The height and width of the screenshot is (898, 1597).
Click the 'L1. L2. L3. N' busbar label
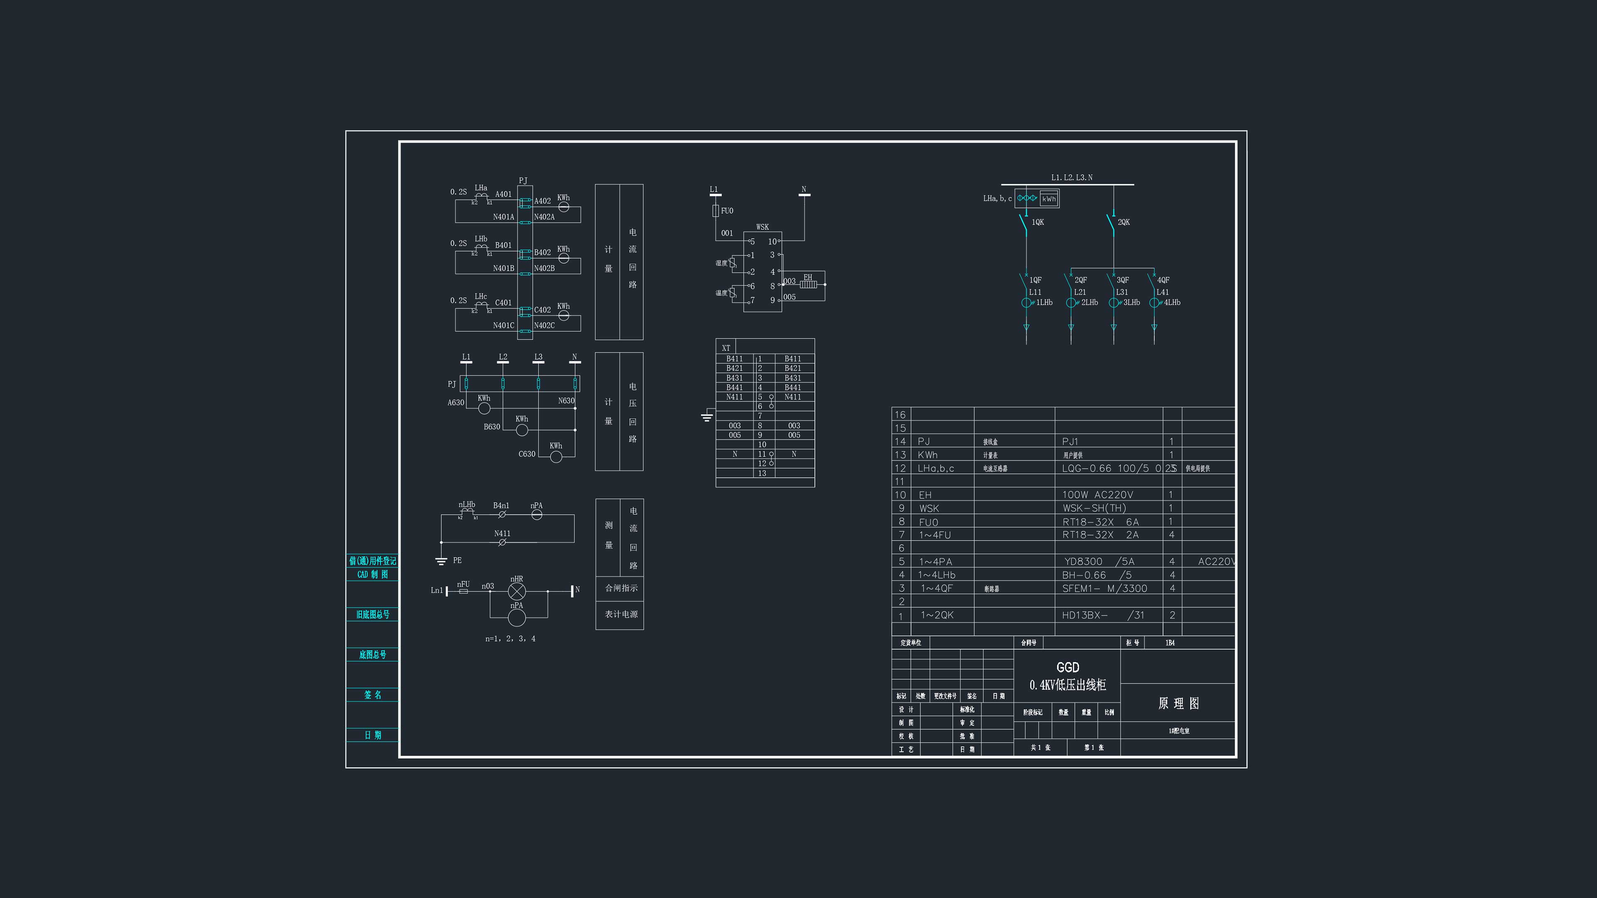click(x=1072, y=177)
